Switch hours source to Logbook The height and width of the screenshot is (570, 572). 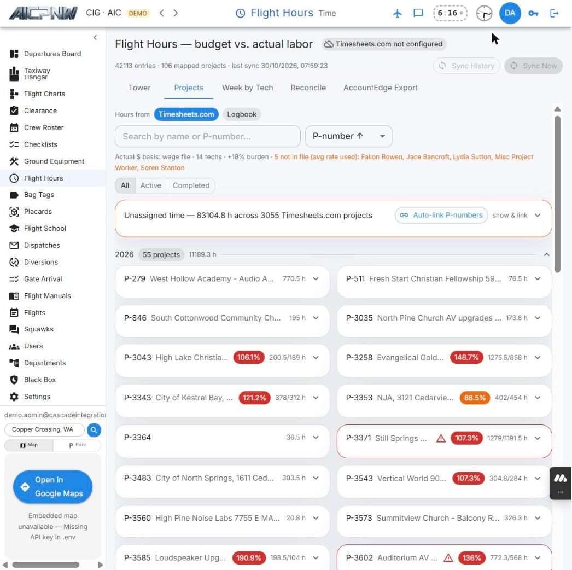point(242,114)
